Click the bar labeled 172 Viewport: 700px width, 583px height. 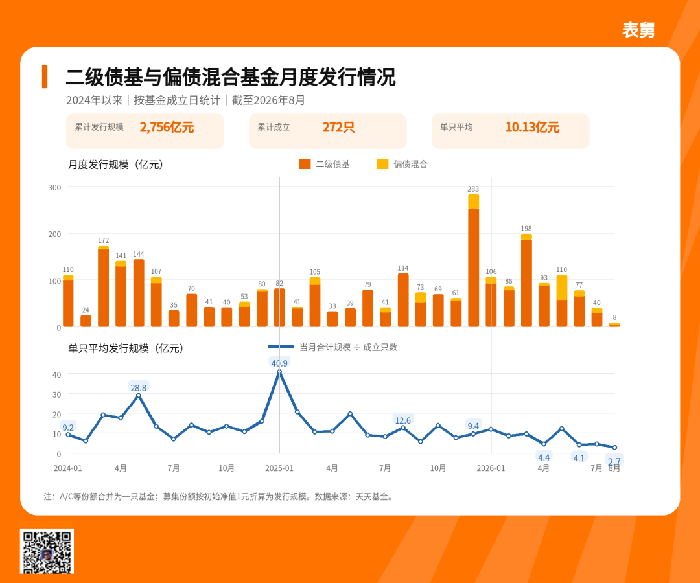tap(103, 286)
